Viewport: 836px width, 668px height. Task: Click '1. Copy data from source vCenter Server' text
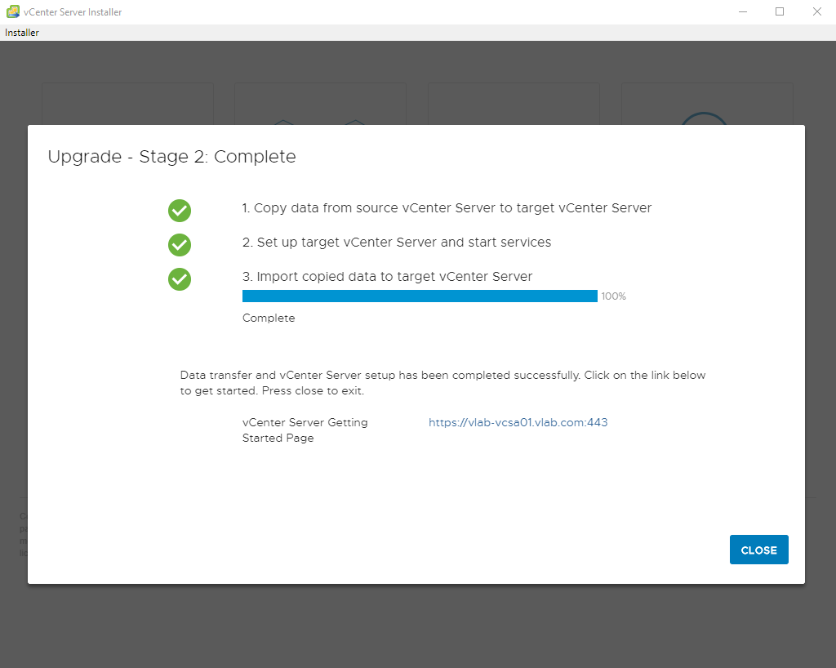[447, 208]
